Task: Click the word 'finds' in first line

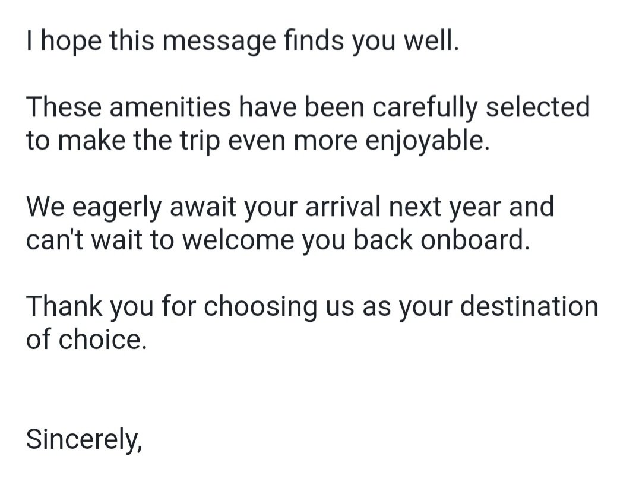Action: [x=314, y=41]
